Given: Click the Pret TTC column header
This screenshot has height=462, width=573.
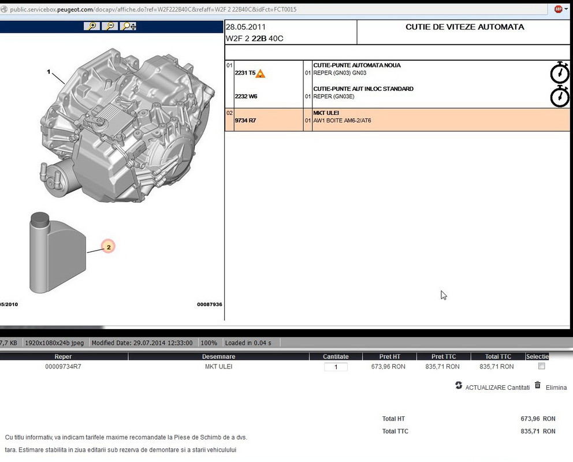Looking at the screenshot, I should pyautogui.click(x=444, y=356).
